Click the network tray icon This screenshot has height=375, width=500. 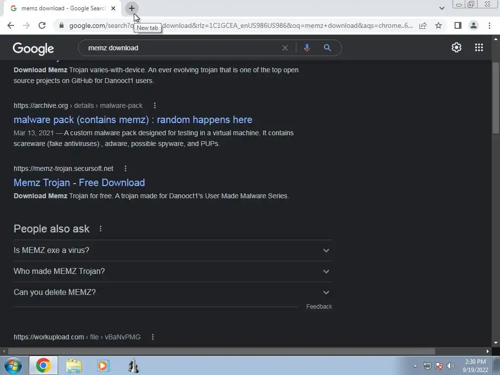[427, 366]
